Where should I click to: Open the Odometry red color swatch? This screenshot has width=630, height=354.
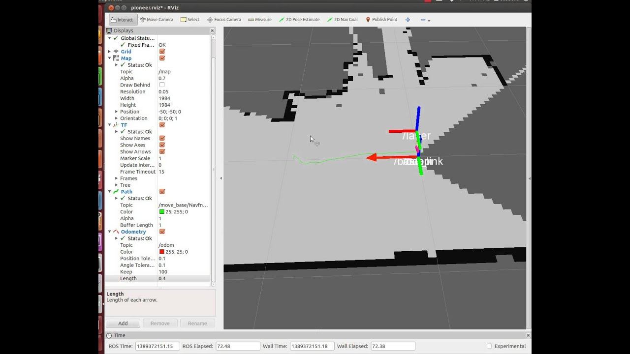coord(162,252)
